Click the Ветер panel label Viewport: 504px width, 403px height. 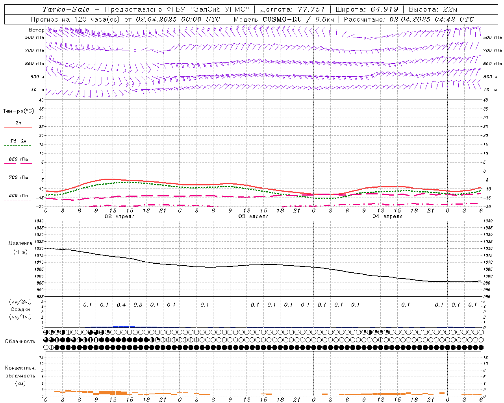(36, 30)
